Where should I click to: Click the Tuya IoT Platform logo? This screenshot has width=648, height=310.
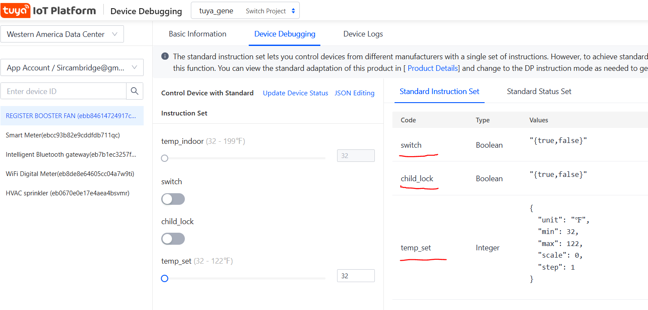point(48,11)
